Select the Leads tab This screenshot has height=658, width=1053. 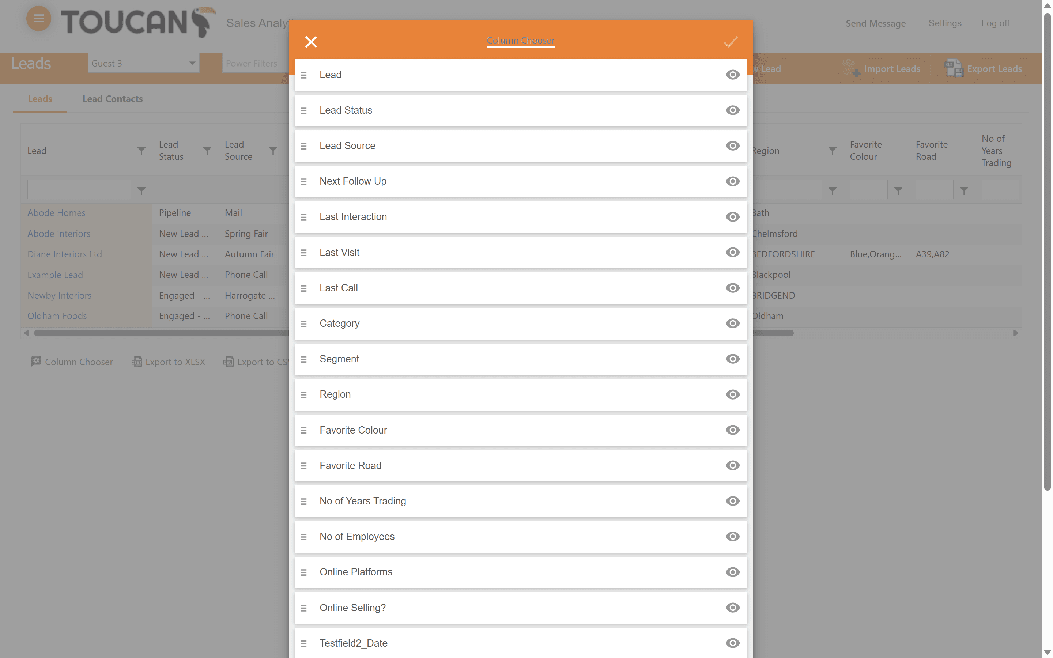pyautogui.click(x=40, y=99)
